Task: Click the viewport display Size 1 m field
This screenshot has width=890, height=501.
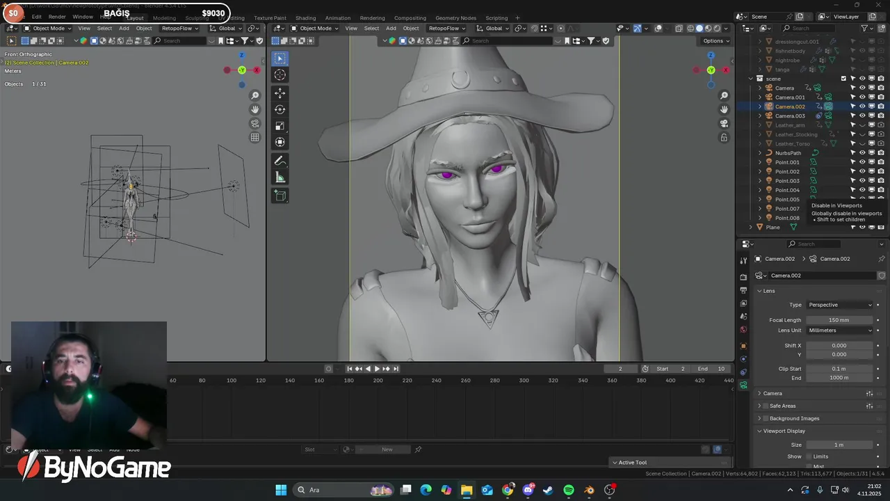Action: coord(839,445)
